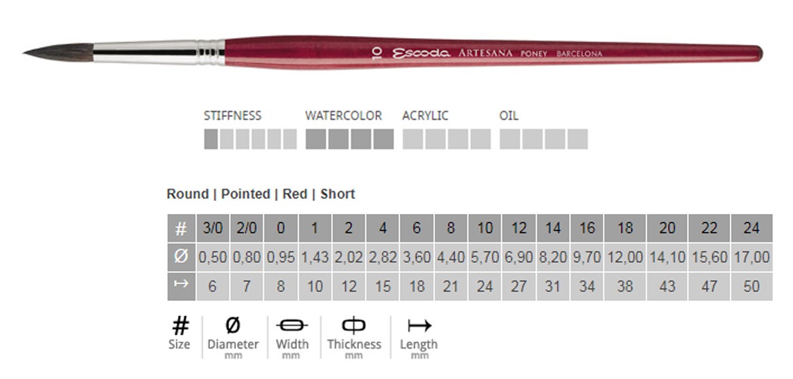Select size 10 column header
The height and width of the screenshot is (379, 793).
tap(484, 228)
